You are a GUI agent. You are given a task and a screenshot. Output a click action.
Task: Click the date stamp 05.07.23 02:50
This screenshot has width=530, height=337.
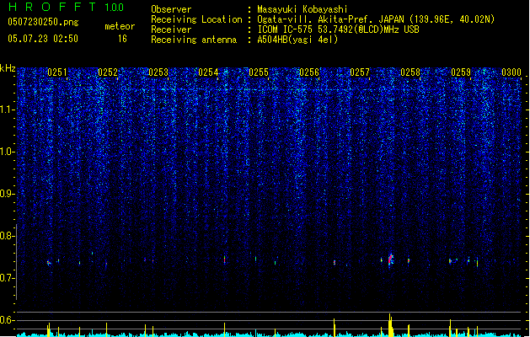43,39
